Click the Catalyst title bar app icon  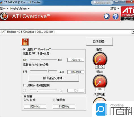coord(1,2)
